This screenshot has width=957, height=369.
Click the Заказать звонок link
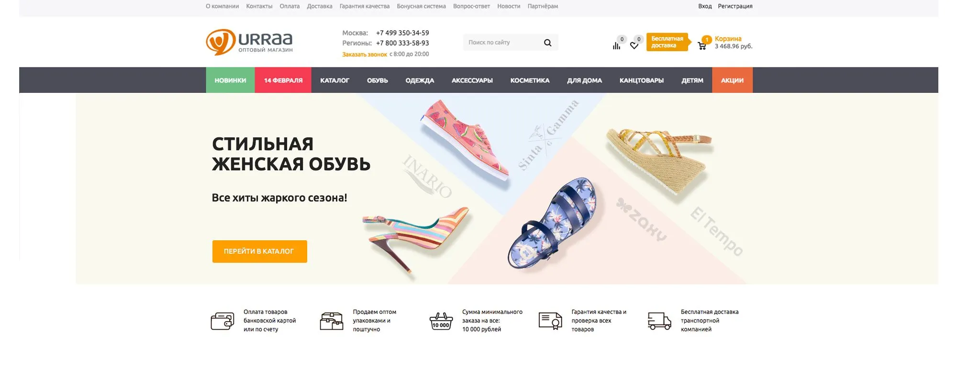365,55
